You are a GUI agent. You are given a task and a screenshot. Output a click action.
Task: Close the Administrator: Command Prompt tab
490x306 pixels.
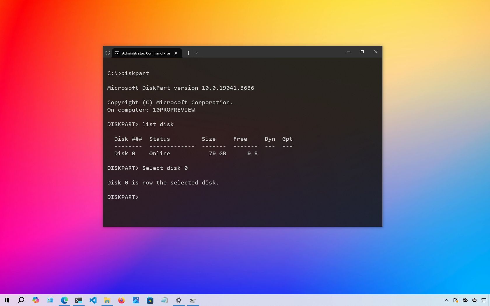pos(176,53)
